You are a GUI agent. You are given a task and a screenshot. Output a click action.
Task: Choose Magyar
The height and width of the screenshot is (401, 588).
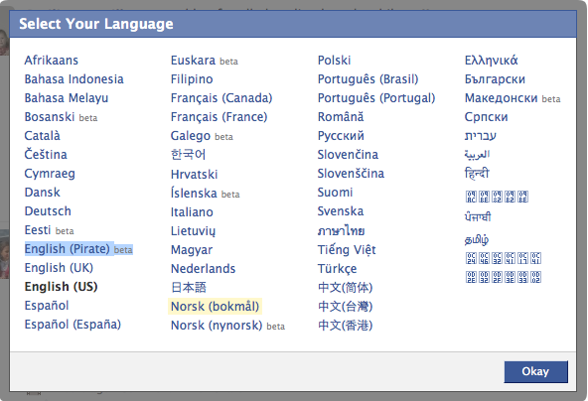[192, 249]
